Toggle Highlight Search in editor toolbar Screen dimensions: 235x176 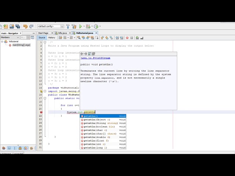(92, 38)
